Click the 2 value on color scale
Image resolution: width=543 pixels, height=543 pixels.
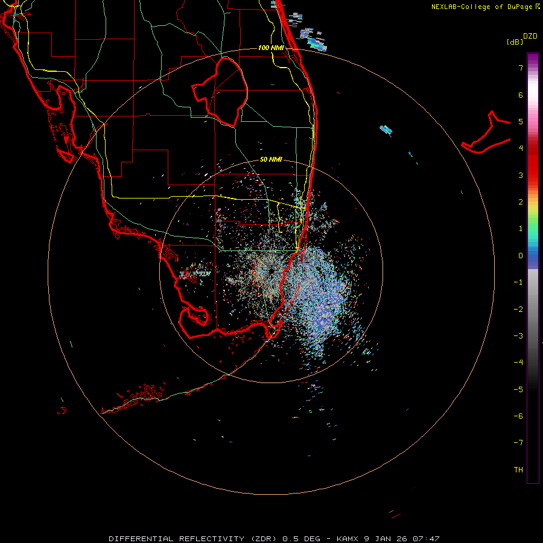click(x=521, y=202)
